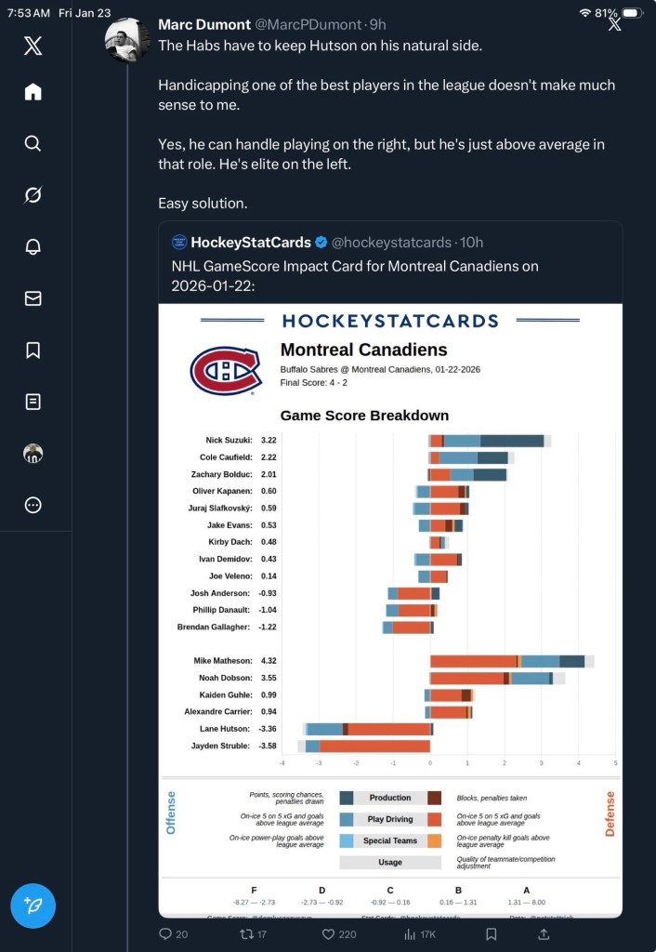
Task: Compose a new post
Action: click(x=33, y=906)
